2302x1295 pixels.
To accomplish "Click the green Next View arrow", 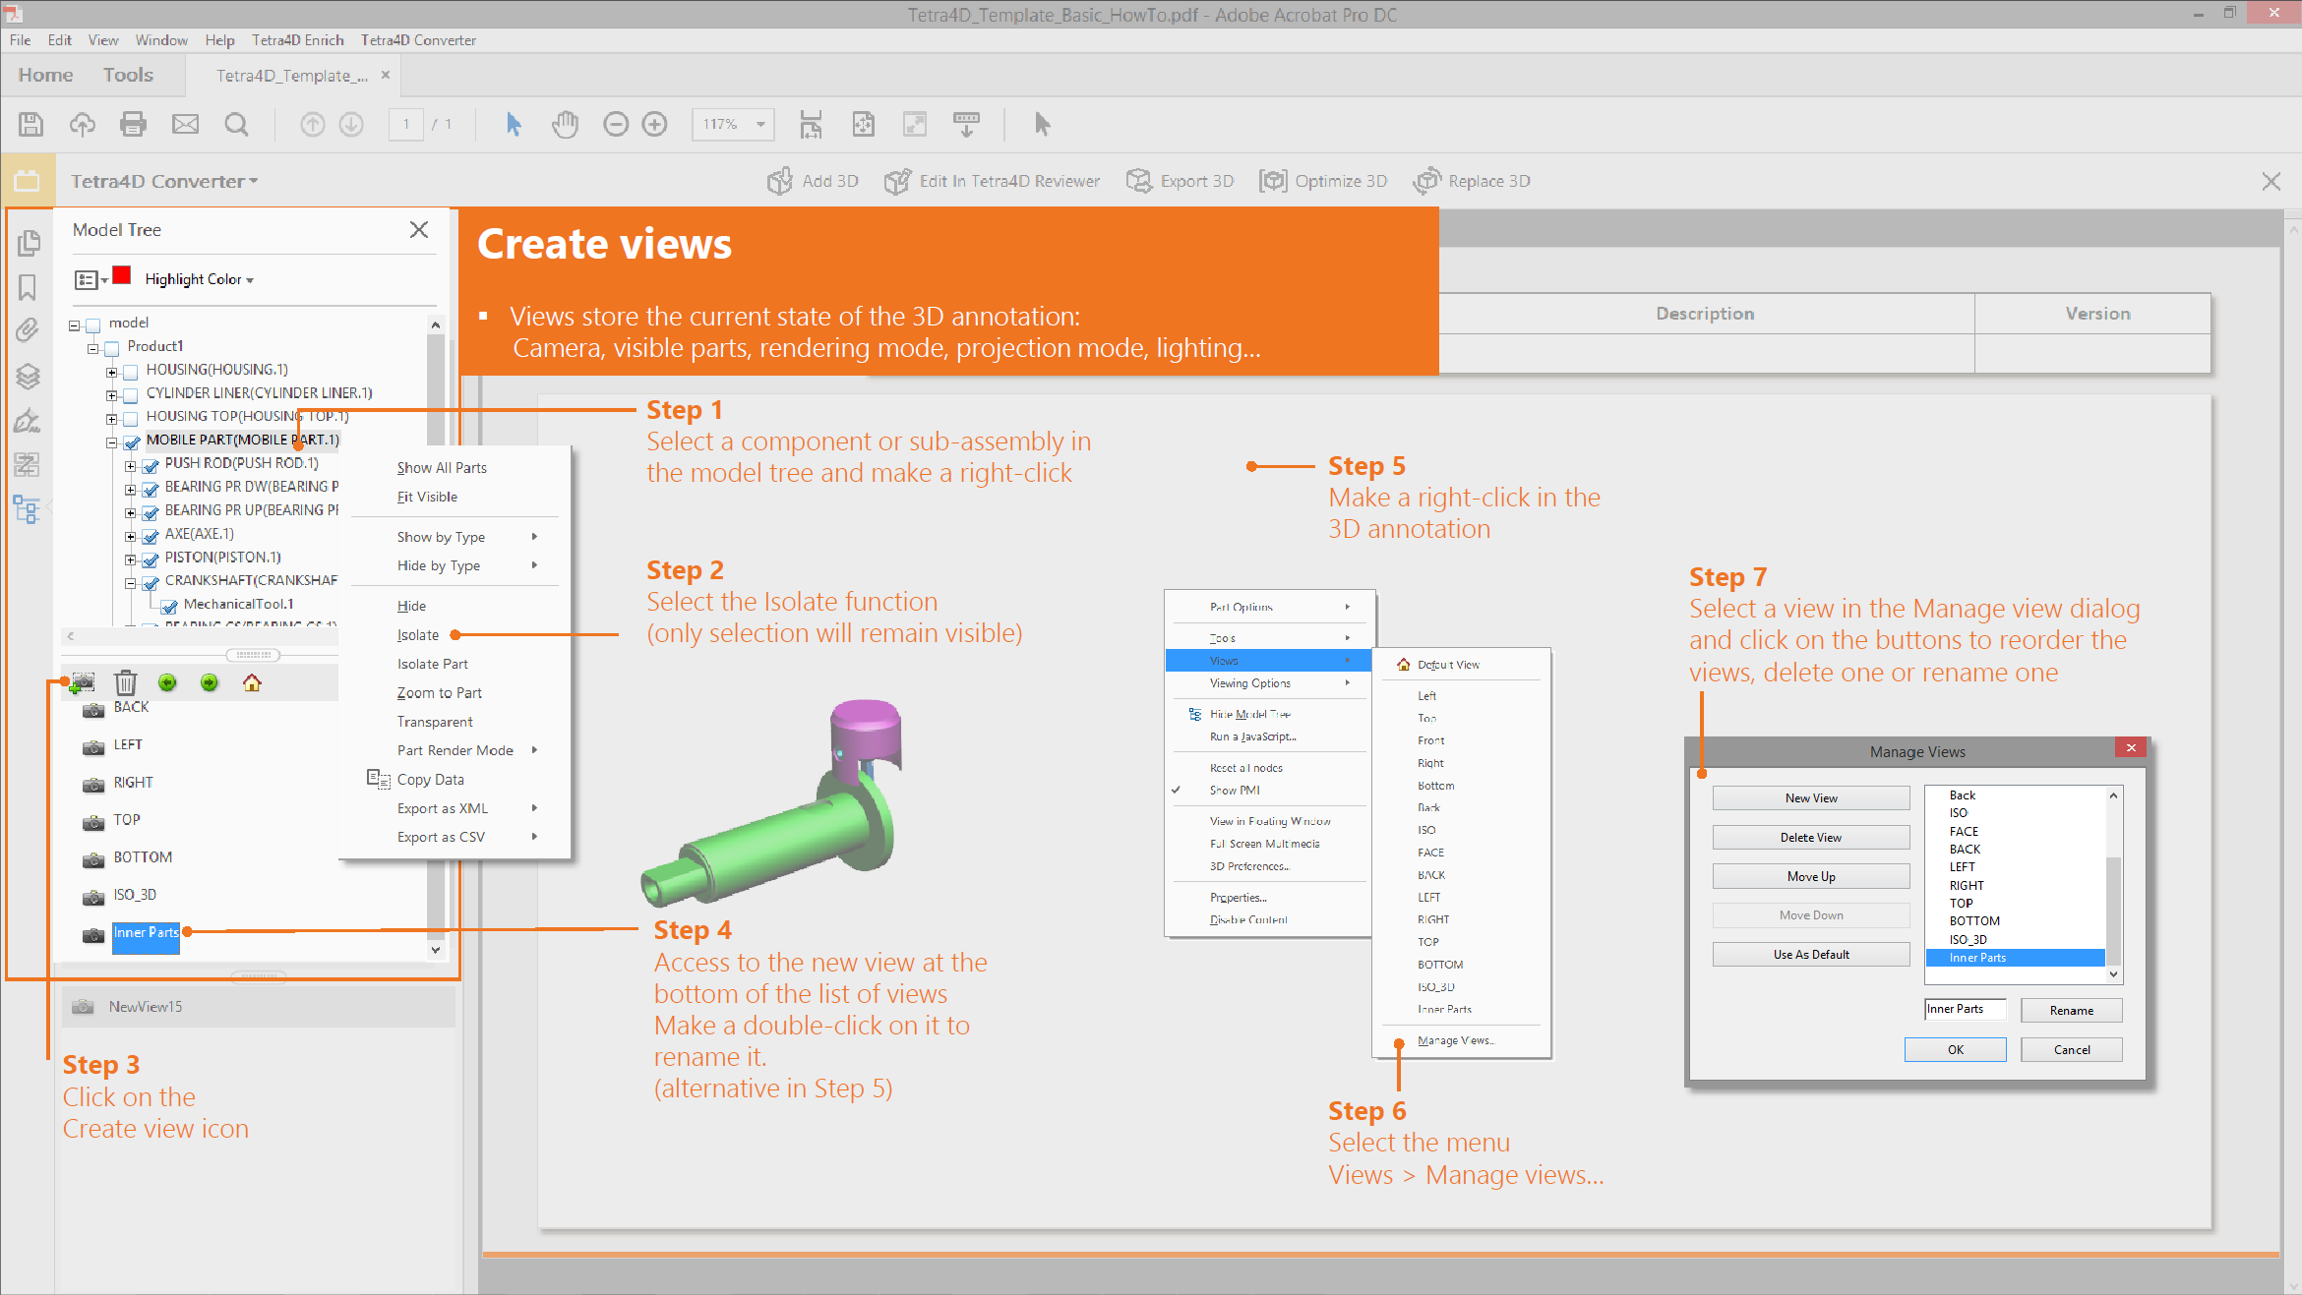I will click(210, 682).
